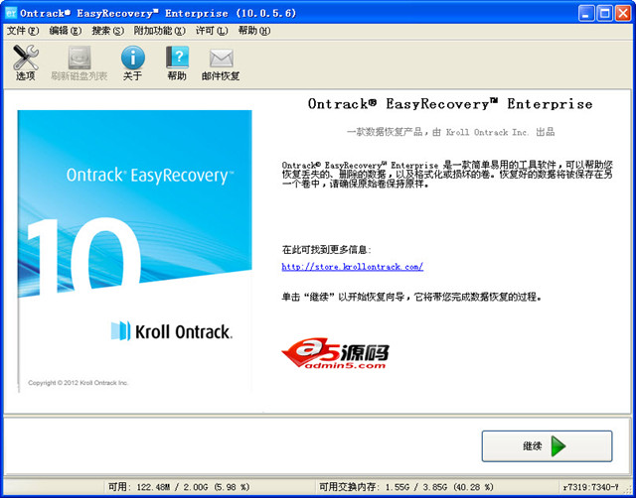Click the 继续 continue button

tap(547, 446)
